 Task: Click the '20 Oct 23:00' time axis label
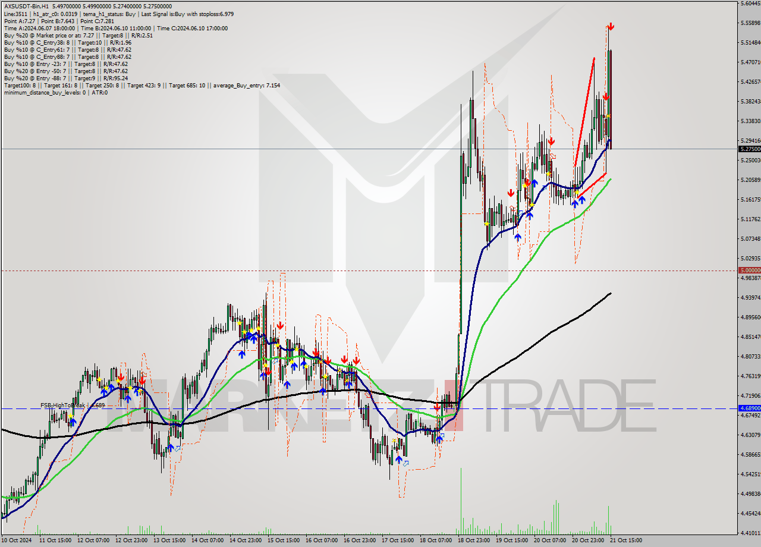(x=588, y=540)
